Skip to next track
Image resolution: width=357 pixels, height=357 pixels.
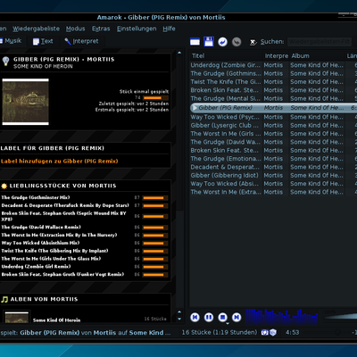237,318
